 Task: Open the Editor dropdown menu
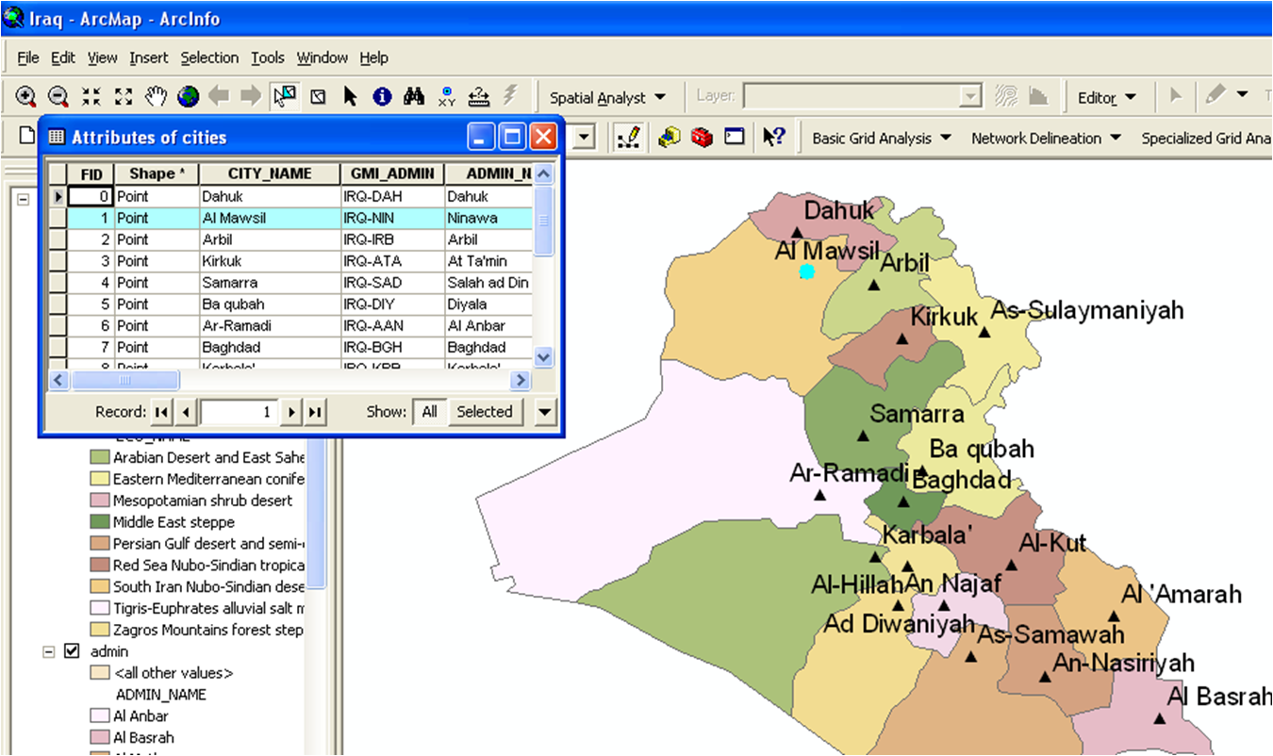[x=1107, y=97]
